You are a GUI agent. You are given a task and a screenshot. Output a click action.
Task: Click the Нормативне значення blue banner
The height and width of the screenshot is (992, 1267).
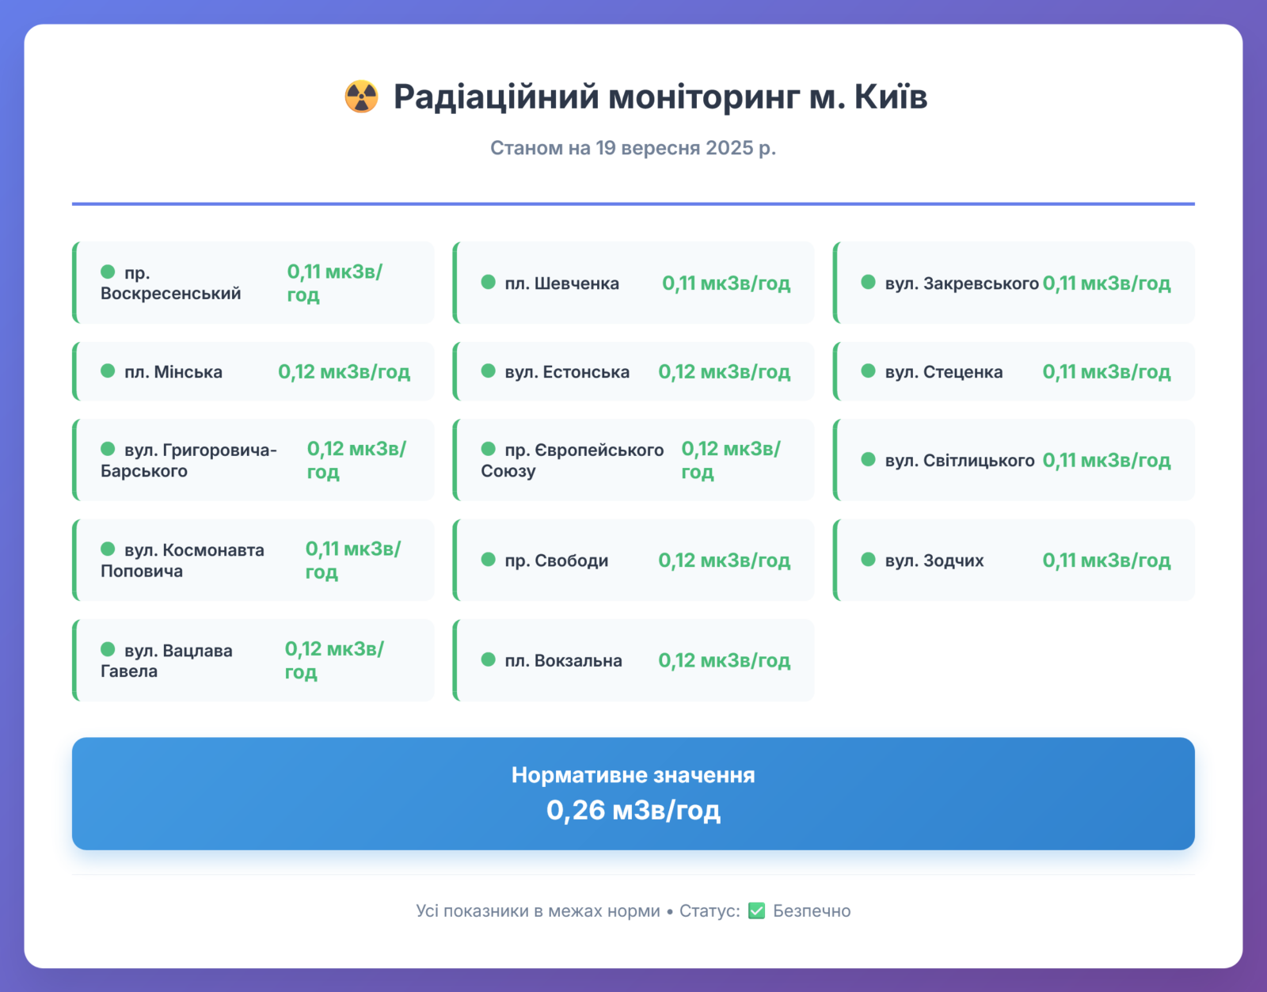tap(633, 793)
